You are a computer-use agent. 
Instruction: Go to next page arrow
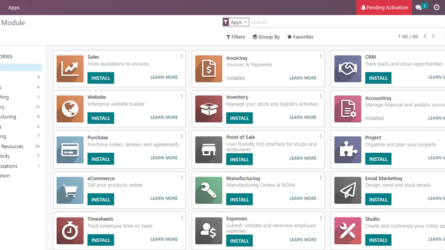pos(433,36)
